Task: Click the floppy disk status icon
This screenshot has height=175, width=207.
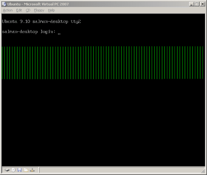Action: coord(20,170)
